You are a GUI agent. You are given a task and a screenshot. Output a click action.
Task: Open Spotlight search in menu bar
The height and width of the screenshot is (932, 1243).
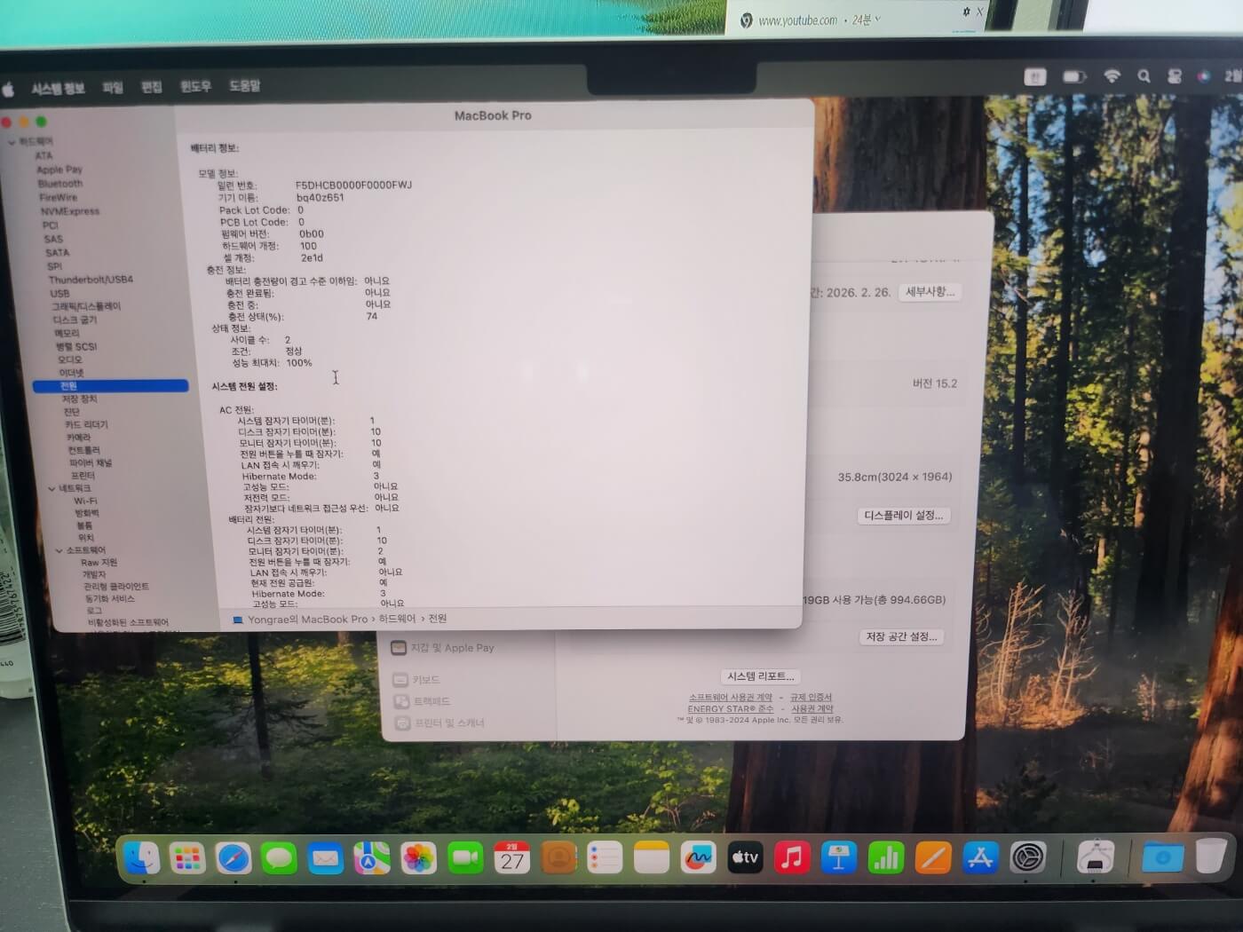(1144, 77)
